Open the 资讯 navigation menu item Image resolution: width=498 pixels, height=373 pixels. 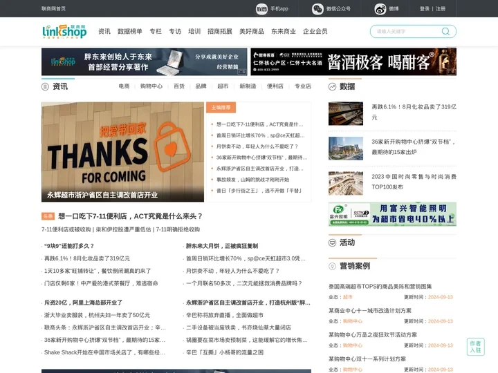104,31
